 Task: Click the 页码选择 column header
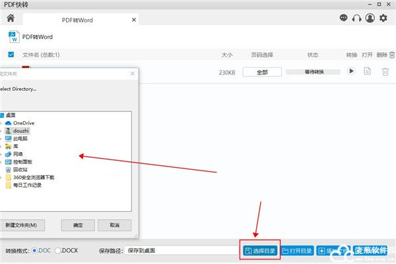[x=262, y=55]
